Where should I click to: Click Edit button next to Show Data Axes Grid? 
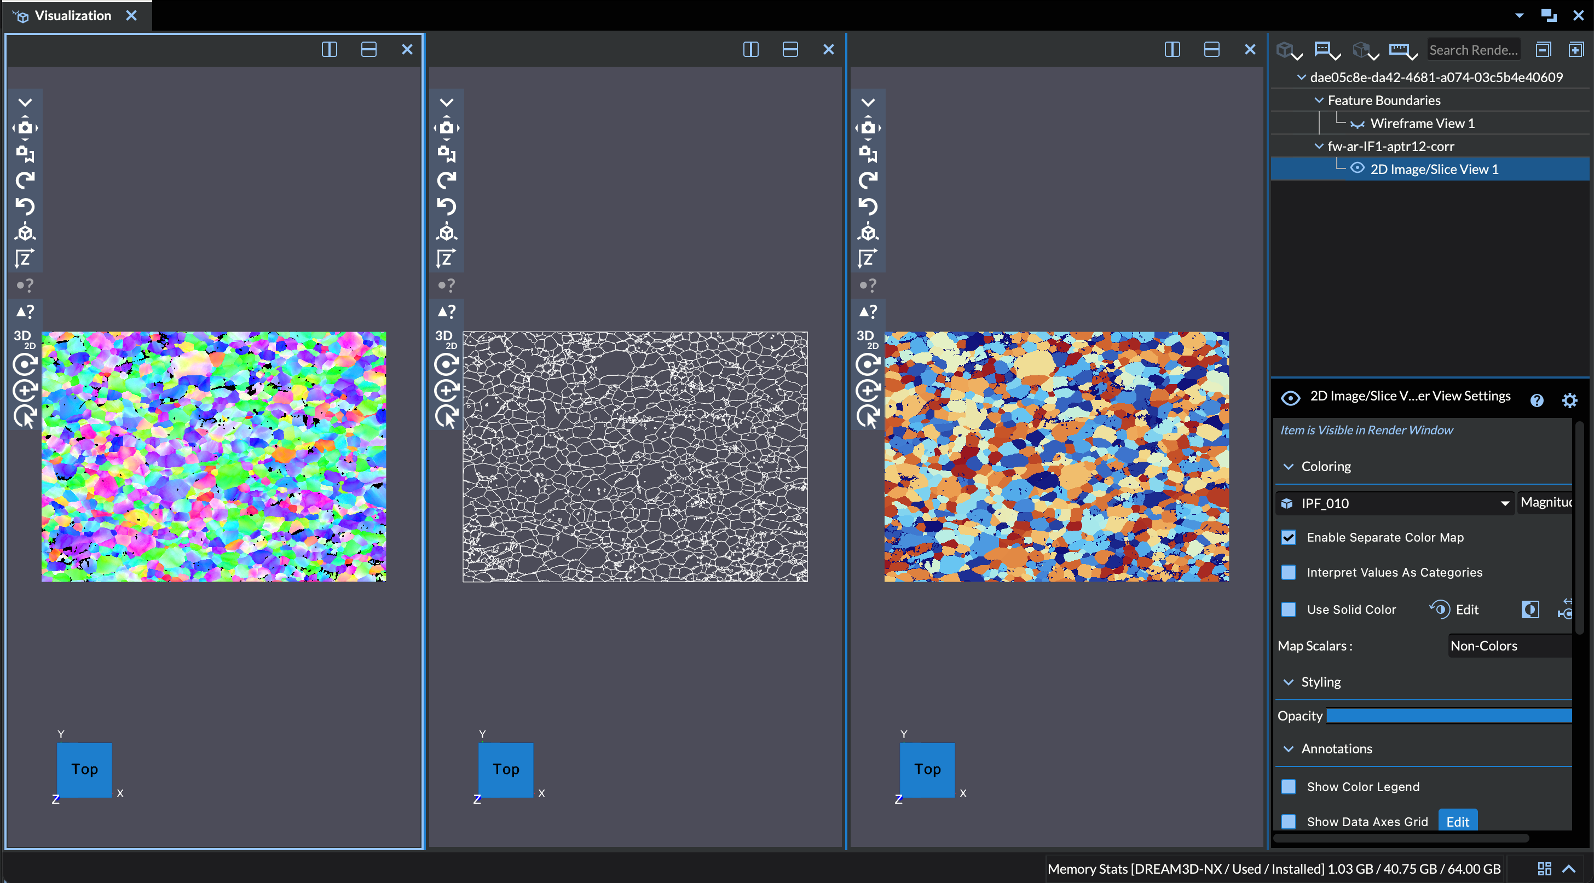pos(1457,821)
